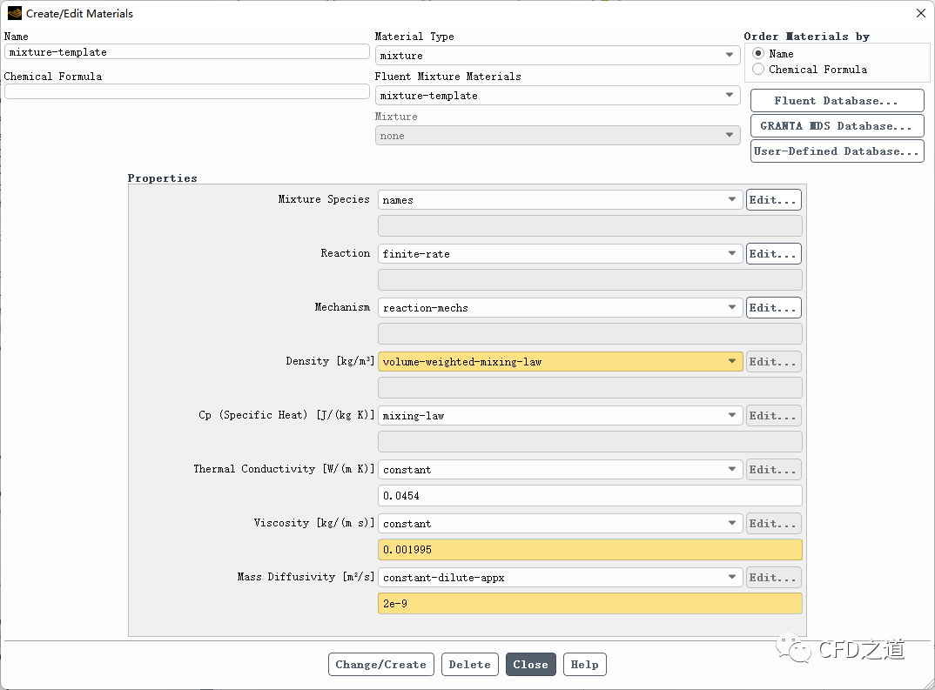
Task: Open GRANTA MDS Database
Action: [x=836, y=126]
